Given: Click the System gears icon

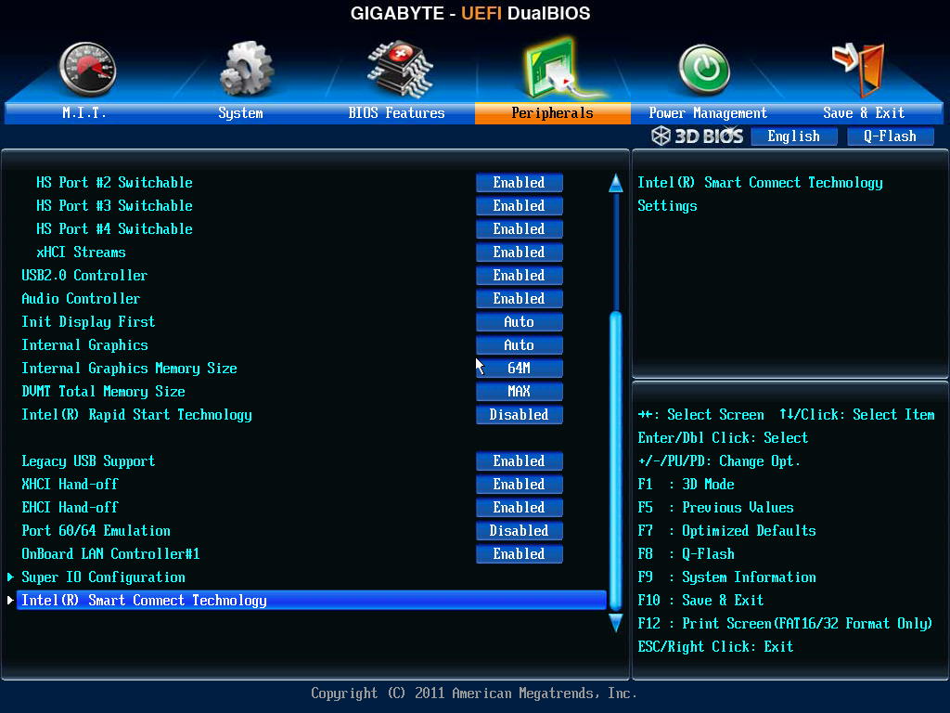Looking at the screenshot, I should click(247, 68).
